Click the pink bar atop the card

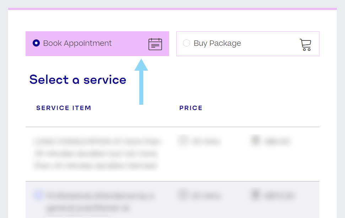point(172,9)
